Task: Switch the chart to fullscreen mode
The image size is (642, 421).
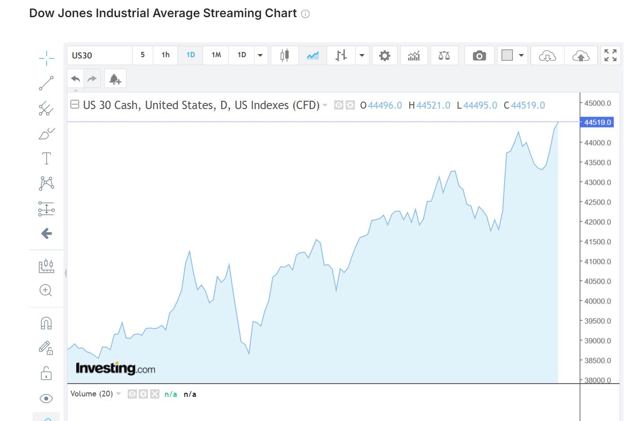Action: coord(610,55)
